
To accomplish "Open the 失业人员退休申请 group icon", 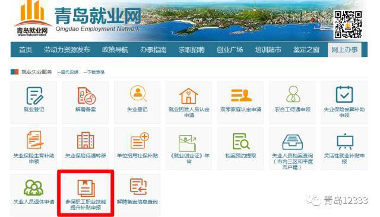I will pos(34,187).
